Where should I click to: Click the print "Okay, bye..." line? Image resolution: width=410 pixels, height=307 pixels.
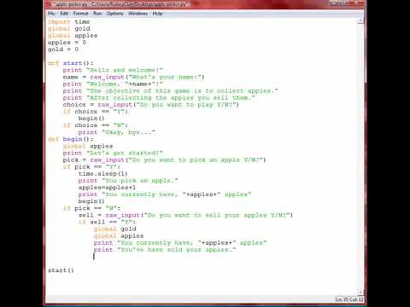click(x=117, y=132)
